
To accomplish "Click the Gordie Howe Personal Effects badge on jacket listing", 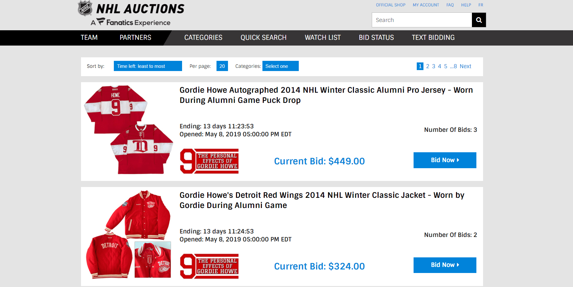I will pyautogui.click(x=209, y=266).
